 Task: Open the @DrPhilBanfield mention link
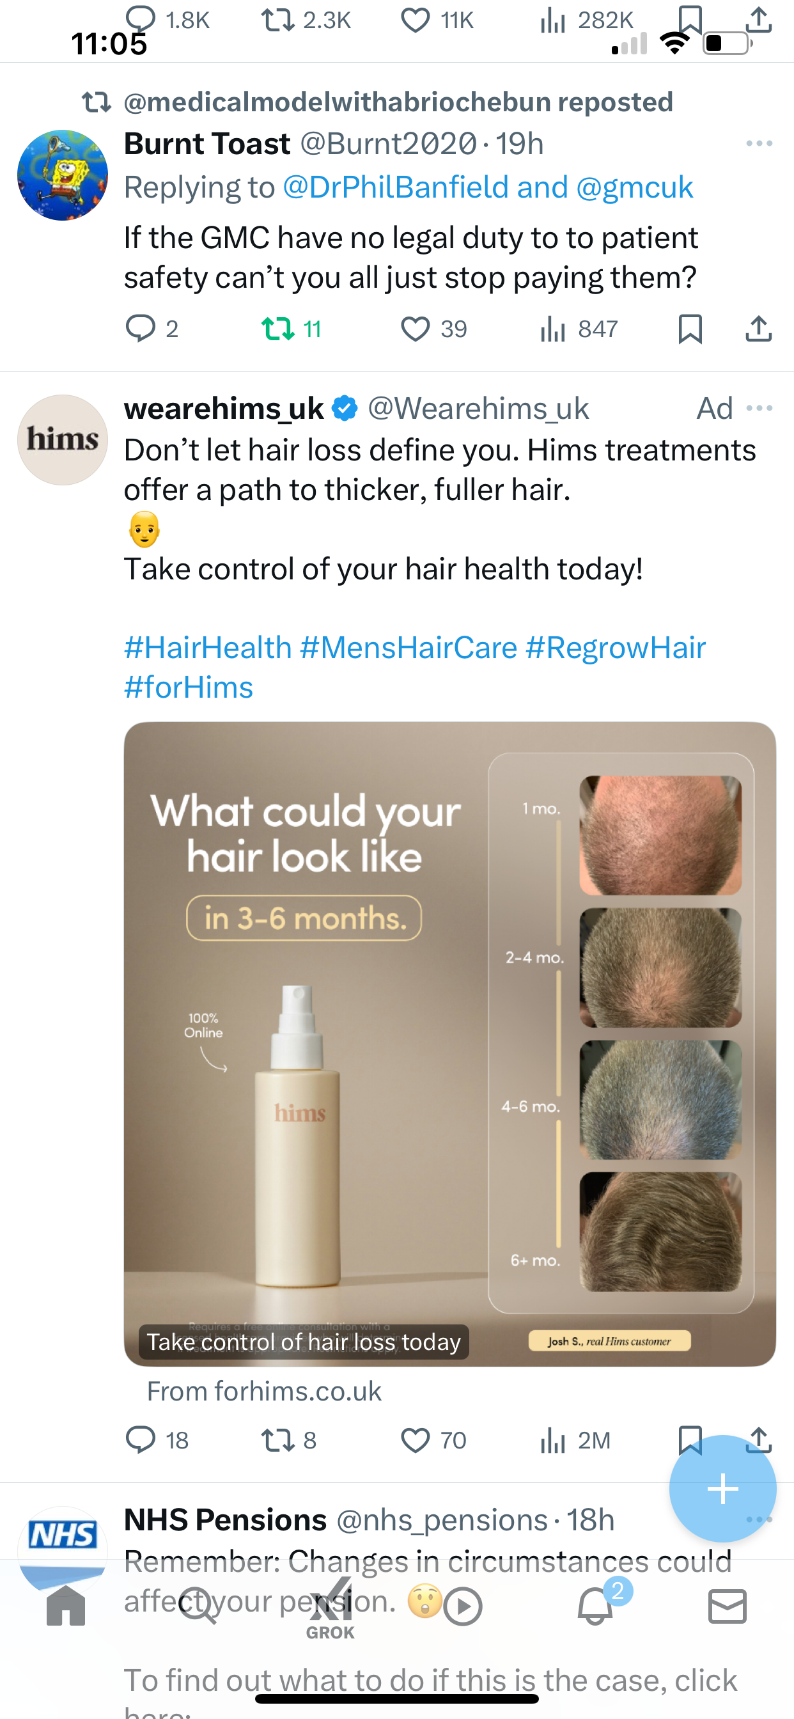(x=393, y=187)
